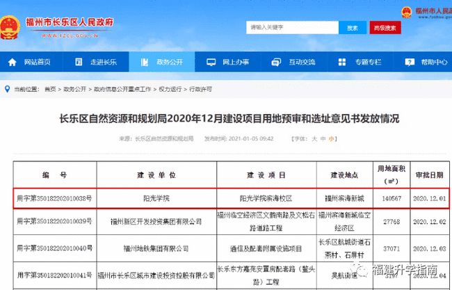Follow the 首页 breadcrumb link
Viewport: 452px width, 290px height.
[50, 89]
